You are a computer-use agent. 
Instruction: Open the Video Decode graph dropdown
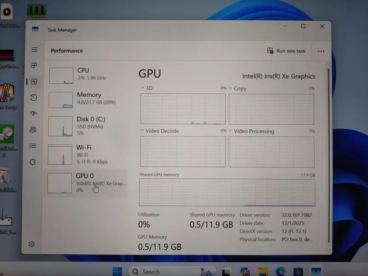[x=142, y=130]
